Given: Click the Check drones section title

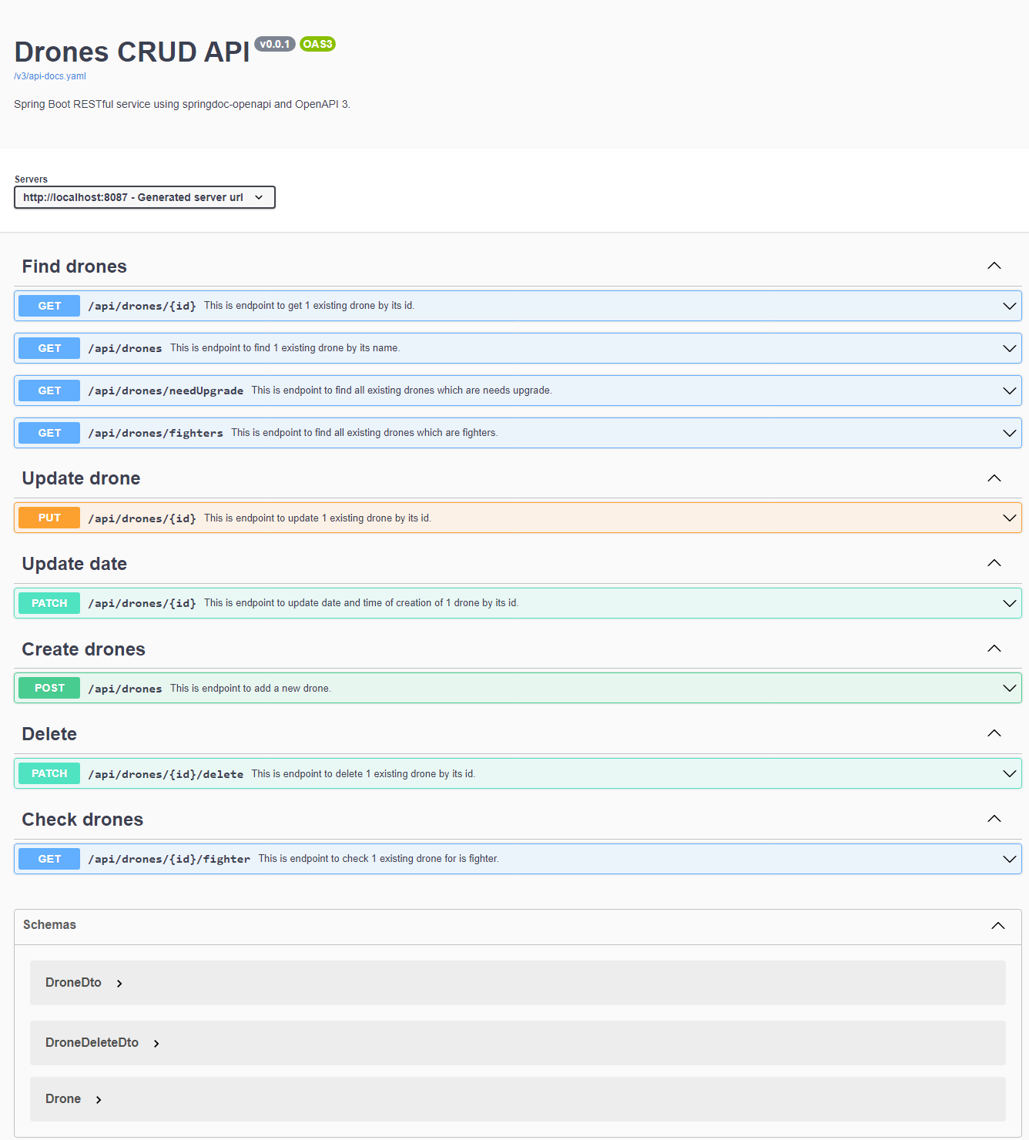Looking at the screenshot, I should [82, 820].
